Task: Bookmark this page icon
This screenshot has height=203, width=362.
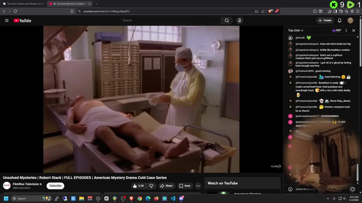Action: tap(72, 11)
